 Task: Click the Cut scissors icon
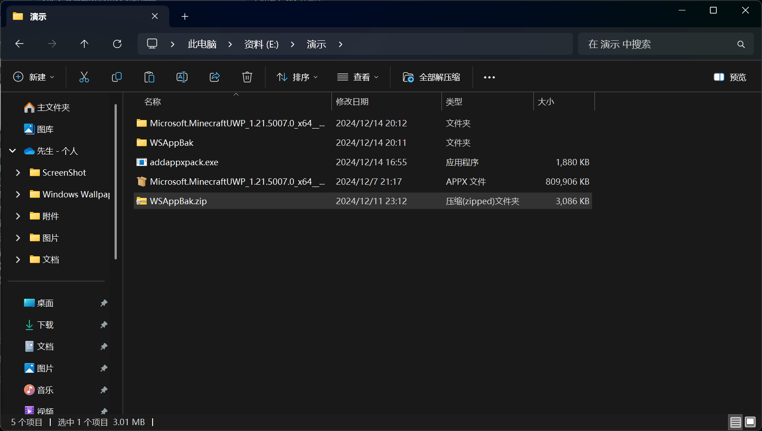(x=84, y=77)
